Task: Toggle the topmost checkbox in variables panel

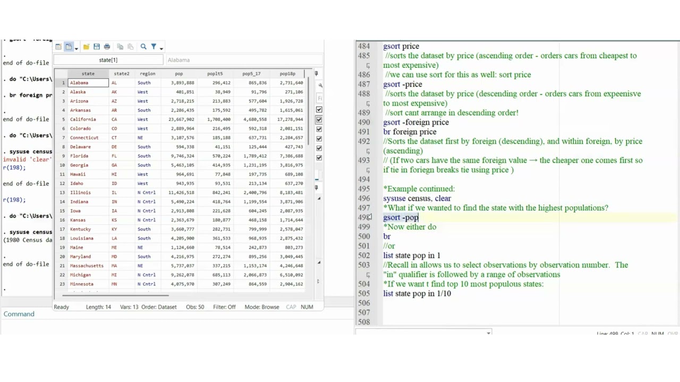Action: tap(319, 110)
